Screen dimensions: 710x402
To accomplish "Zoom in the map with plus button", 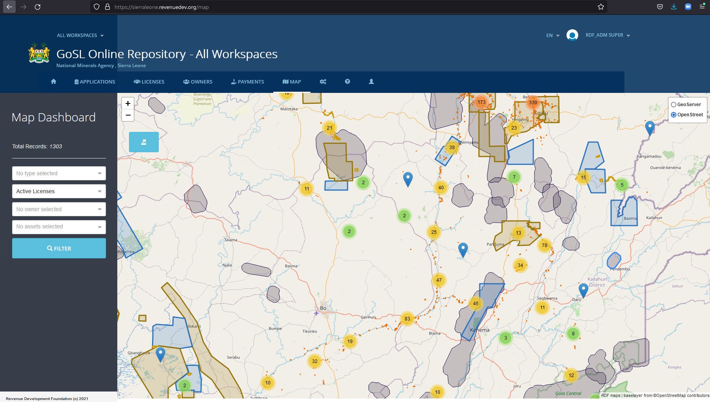I will click(128, 103).
